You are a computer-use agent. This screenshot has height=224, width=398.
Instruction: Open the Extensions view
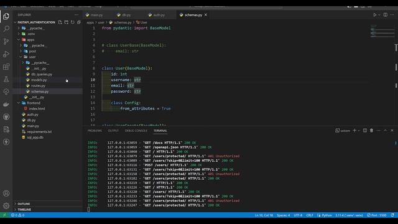pyautogui.click(x=6, y=67)
